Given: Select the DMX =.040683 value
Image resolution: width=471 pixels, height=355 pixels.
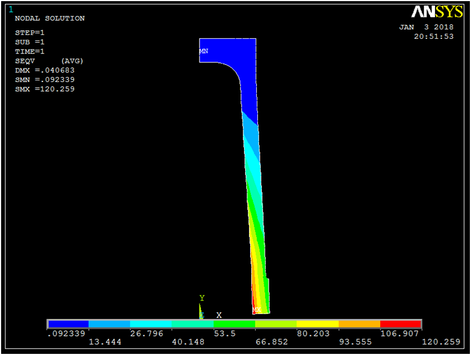Looking at the screenshot, I should tap(44, 70).
